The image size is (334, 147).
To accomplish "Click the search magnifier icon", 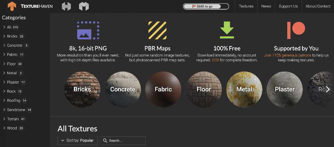I will (x=105, y=141).
